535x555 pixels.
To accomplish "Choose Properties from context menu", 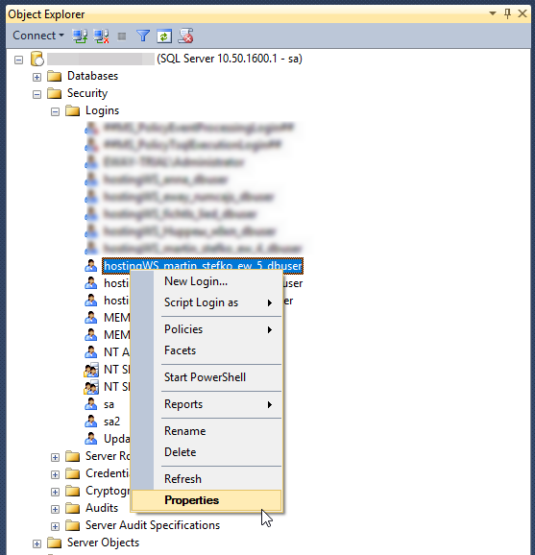I will 207,500.
